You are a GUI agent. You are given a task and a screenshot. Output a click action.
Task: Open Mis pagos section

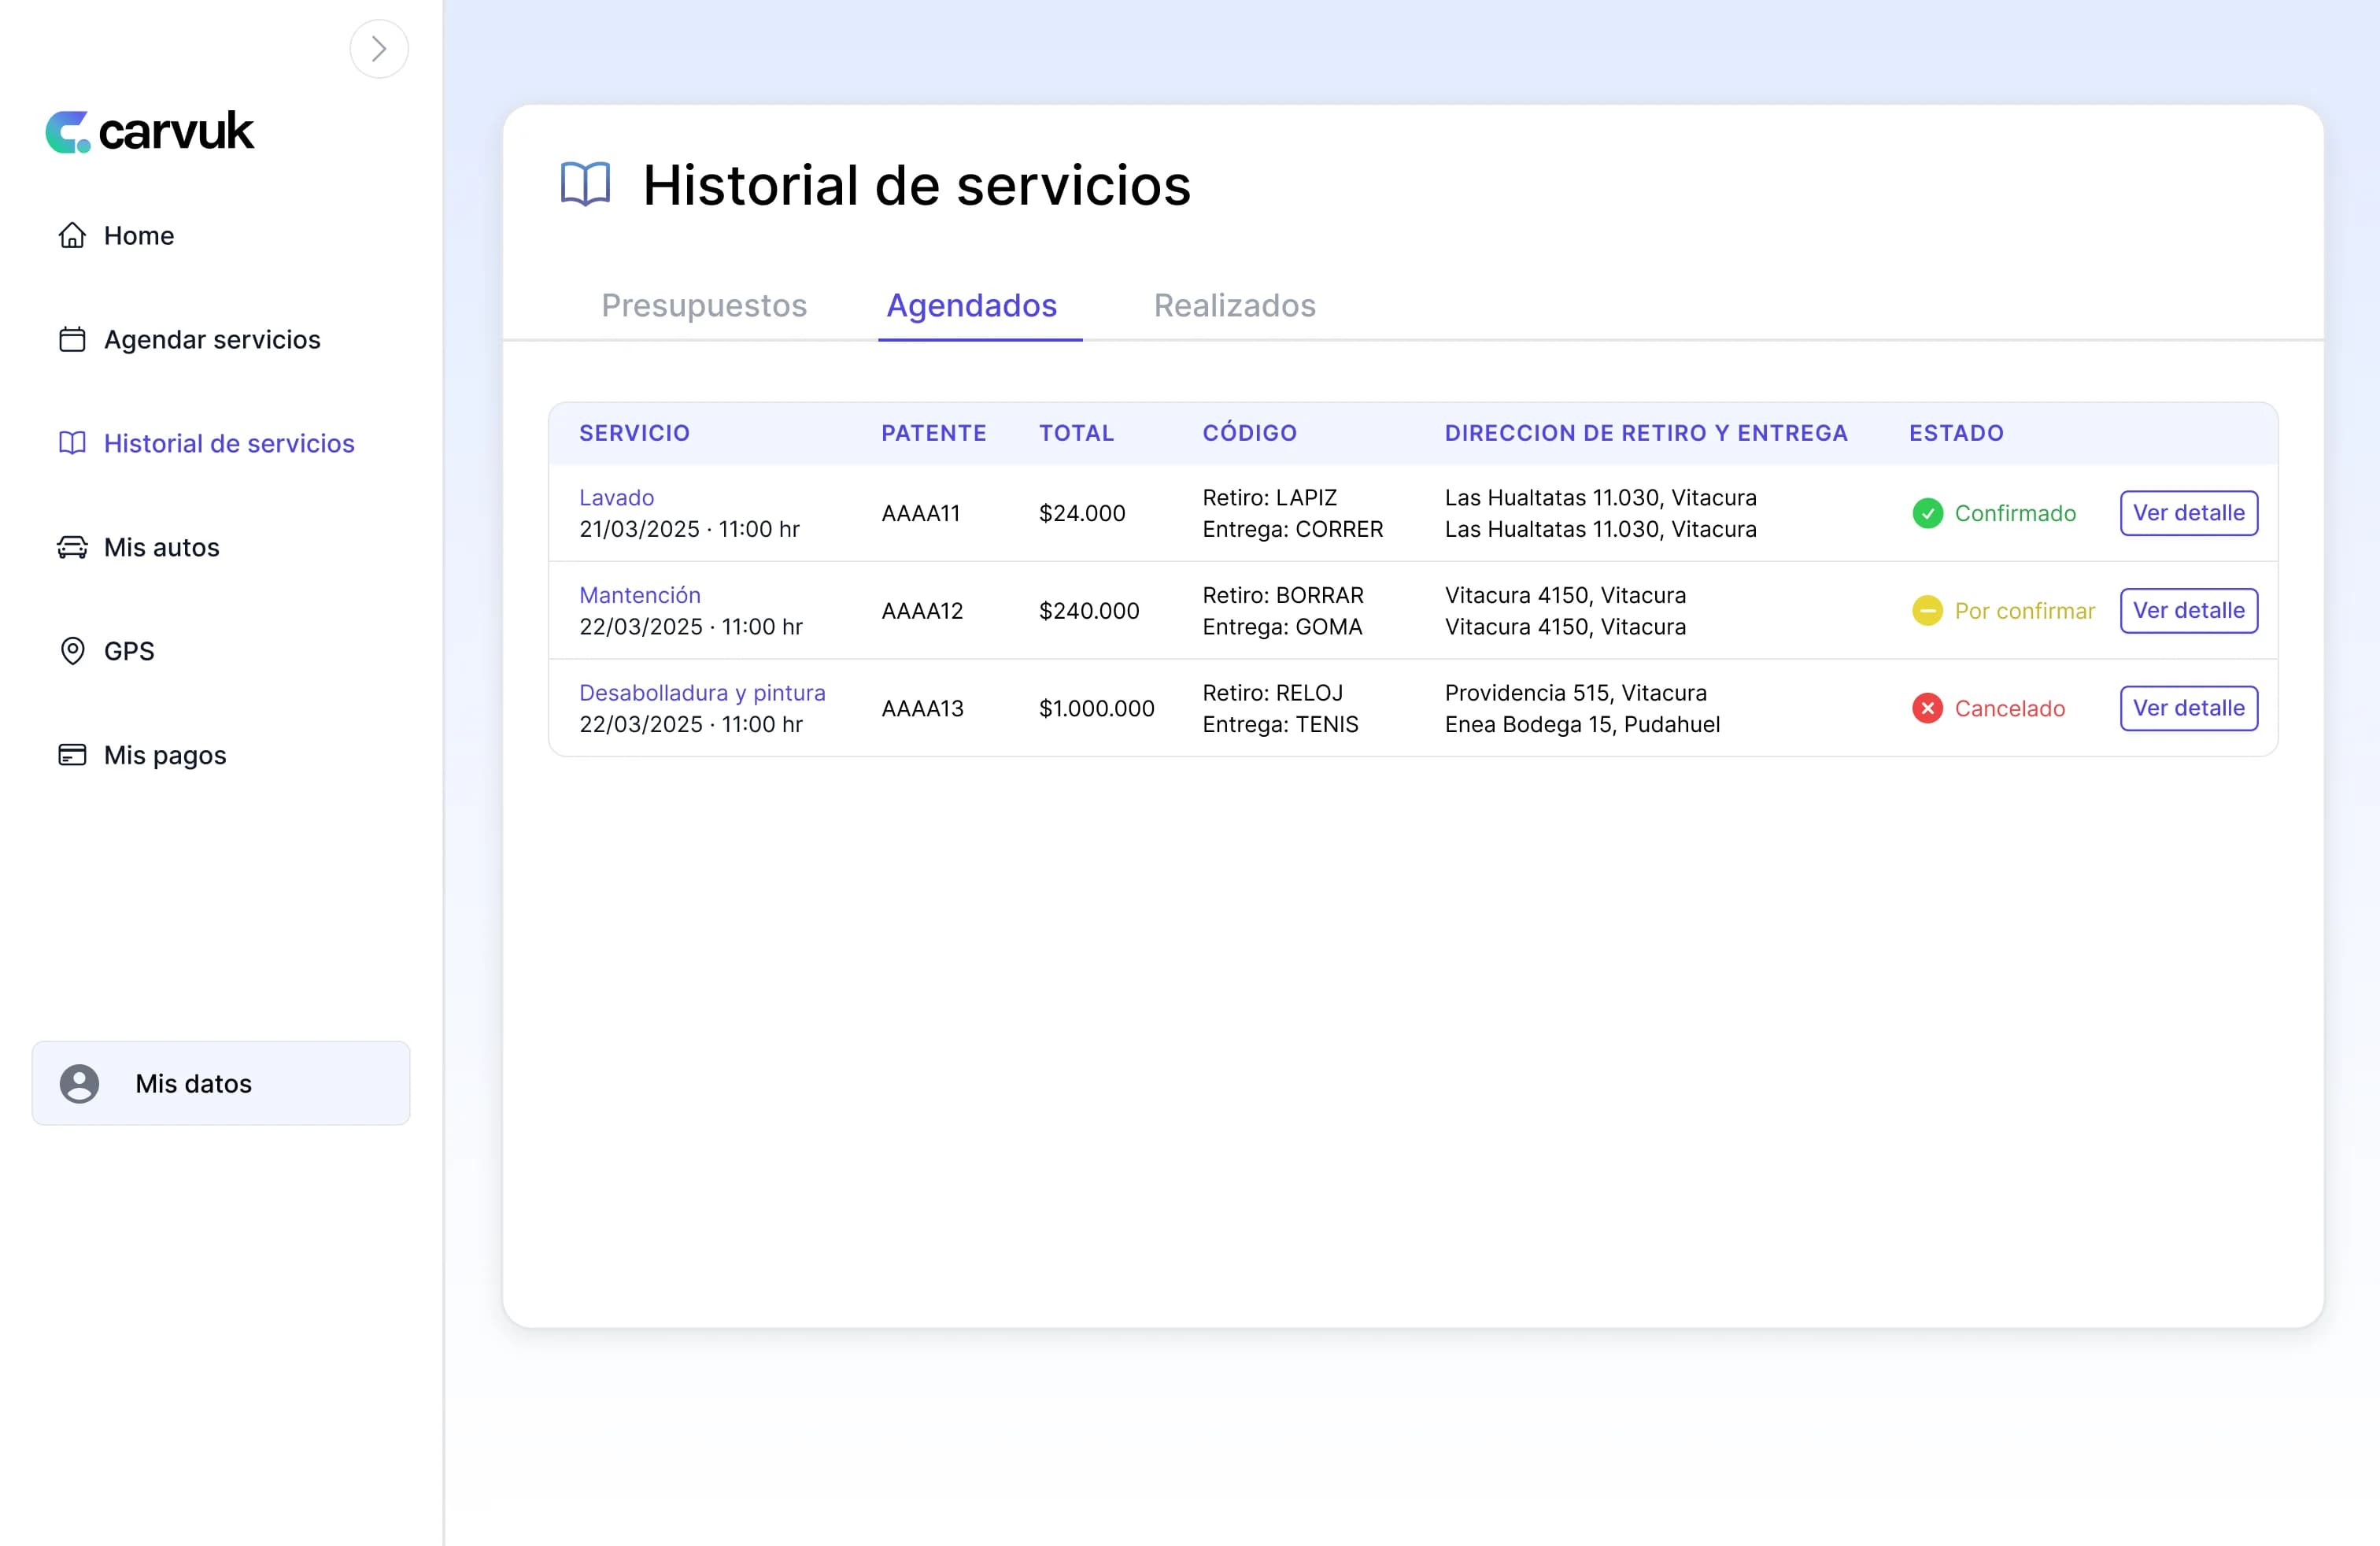165,755
